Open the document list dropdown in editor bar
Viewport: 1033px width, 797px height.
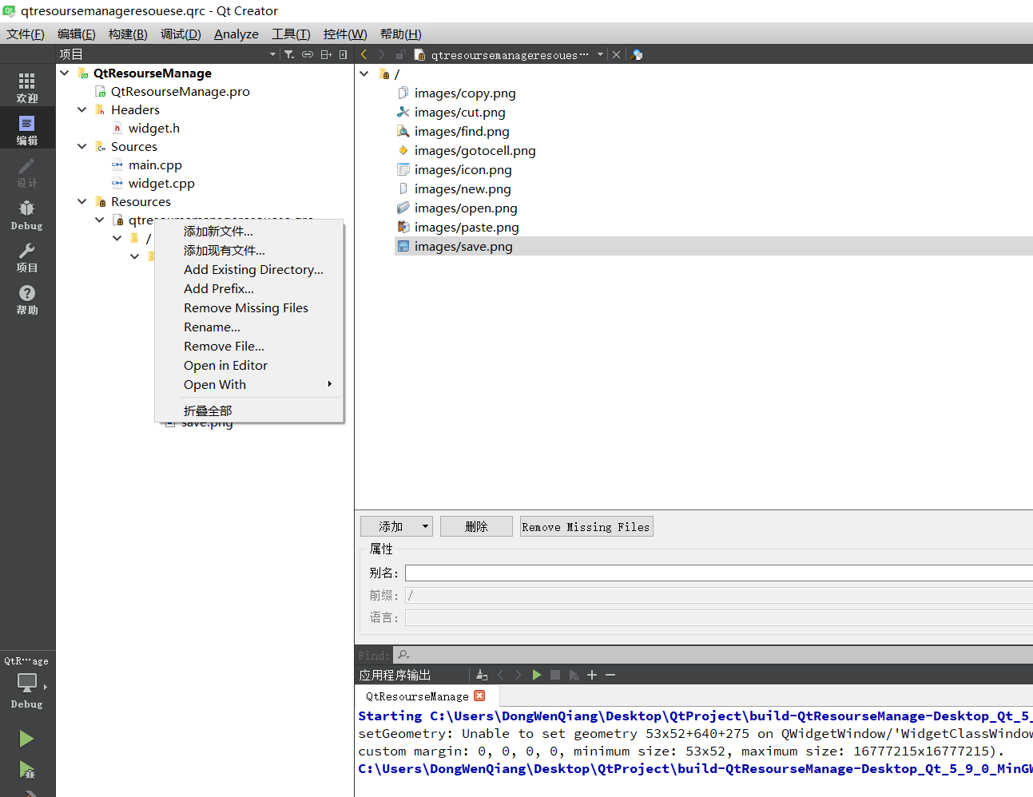point(600,54)
